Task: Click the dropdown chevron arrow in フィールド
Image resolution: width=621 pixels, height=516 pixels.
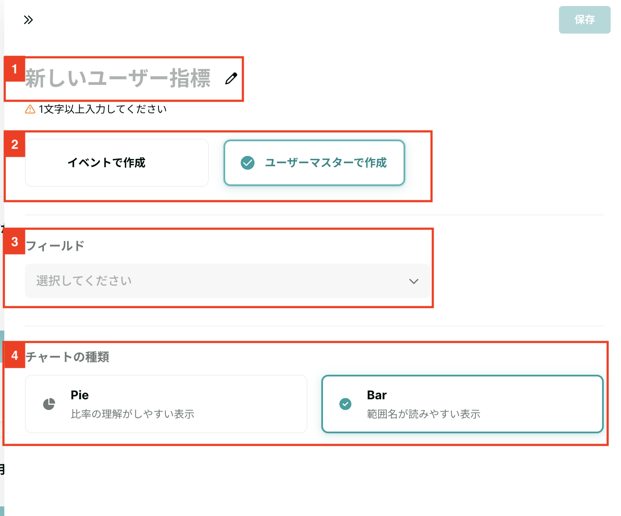Action: (414, 281)
